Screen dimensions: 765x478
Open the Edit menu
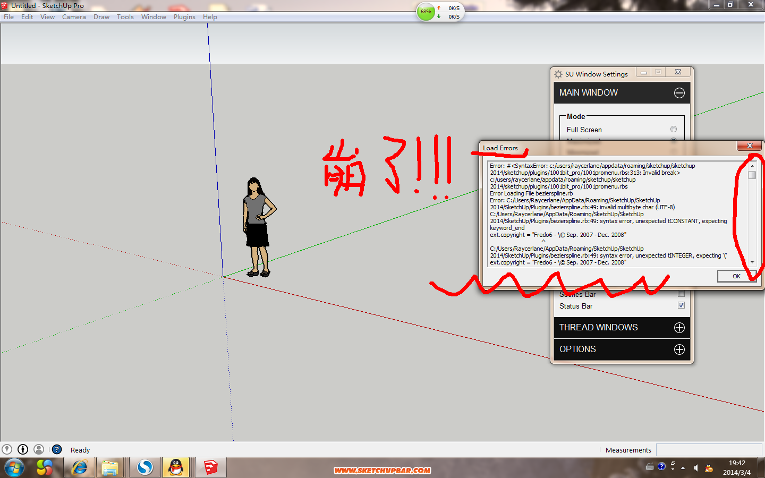(x=27, y=17)
